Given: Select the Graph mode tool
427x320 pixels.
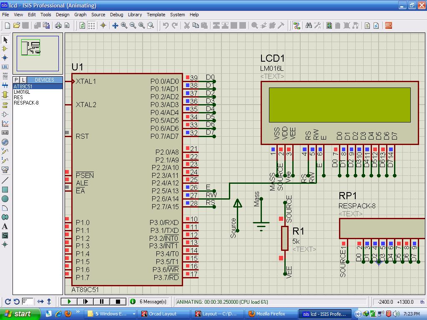Looking at the screenshot, I should [x=5, y=123].
